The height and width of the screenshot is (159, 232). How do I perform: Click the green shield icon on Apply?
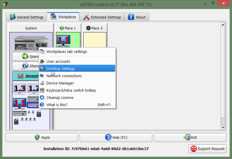(37, 138)
